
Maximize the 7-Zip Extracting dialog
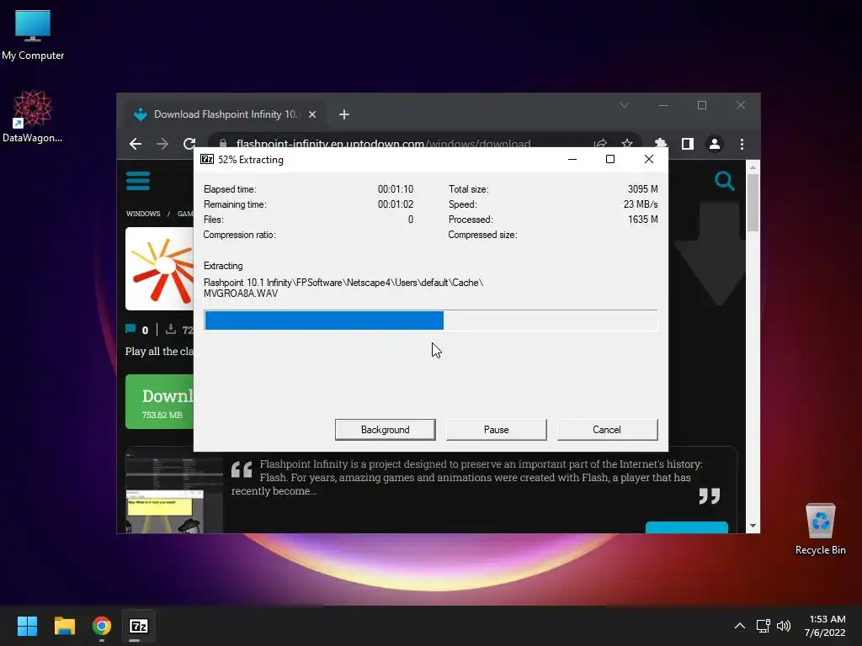(610, 159)
